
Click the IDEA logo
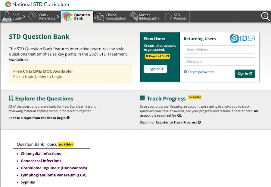[242, 38]
